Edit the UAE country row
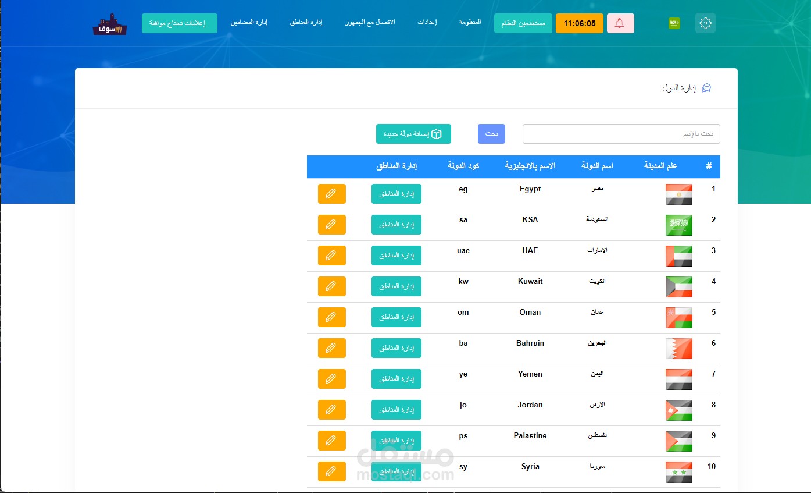This screenshot has width=811, height=493. (x=331, y=256)
